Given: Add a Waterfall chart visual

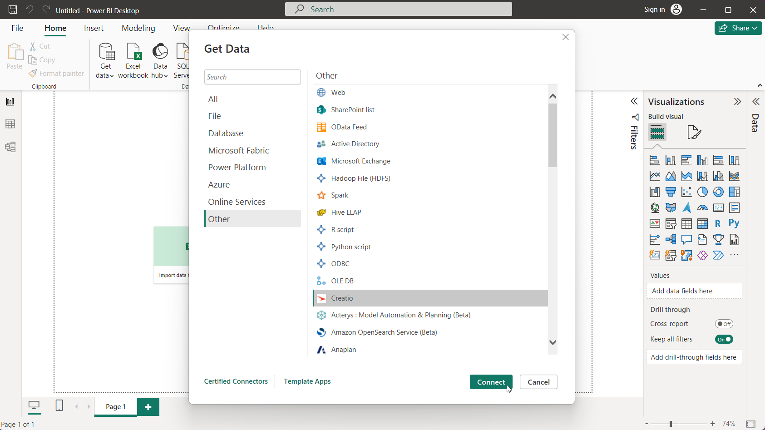Looking at the screenshot, I should [x=655, y=192].
